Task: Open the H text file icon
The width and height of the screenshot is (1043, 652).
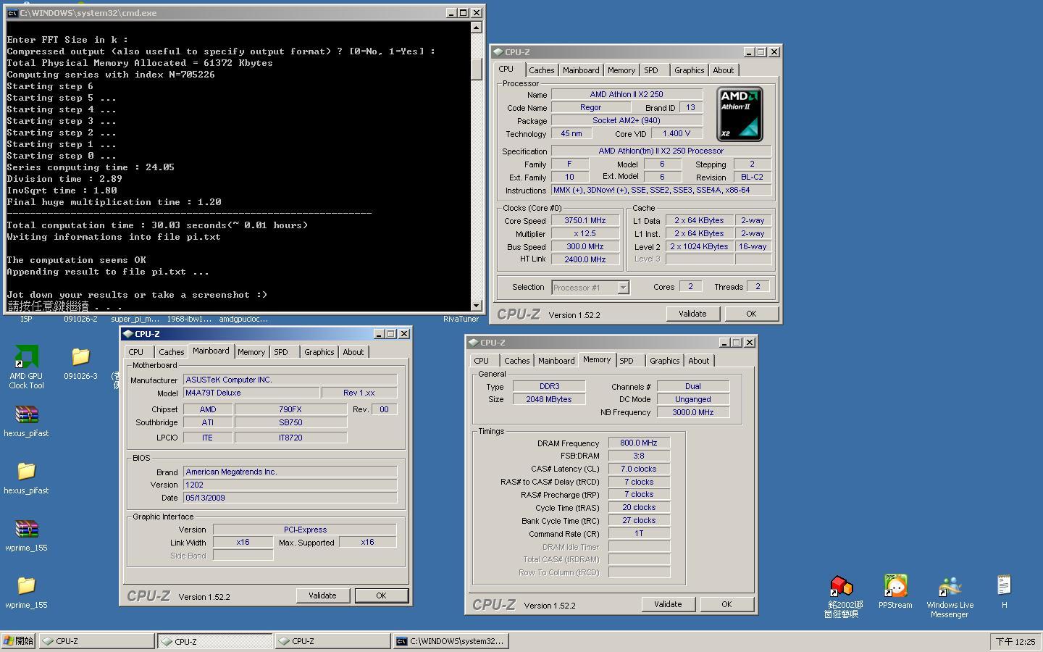Action: pyautogui.click(x=1004, y=585)
